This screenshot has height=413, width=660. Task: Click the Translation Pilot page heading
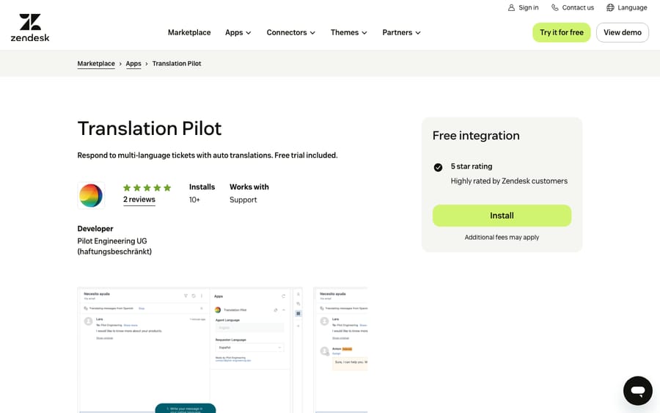click(x=150, y=128)
